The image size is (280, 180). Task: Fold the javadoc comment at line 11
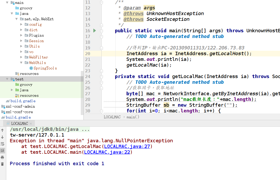click(101, 2)
